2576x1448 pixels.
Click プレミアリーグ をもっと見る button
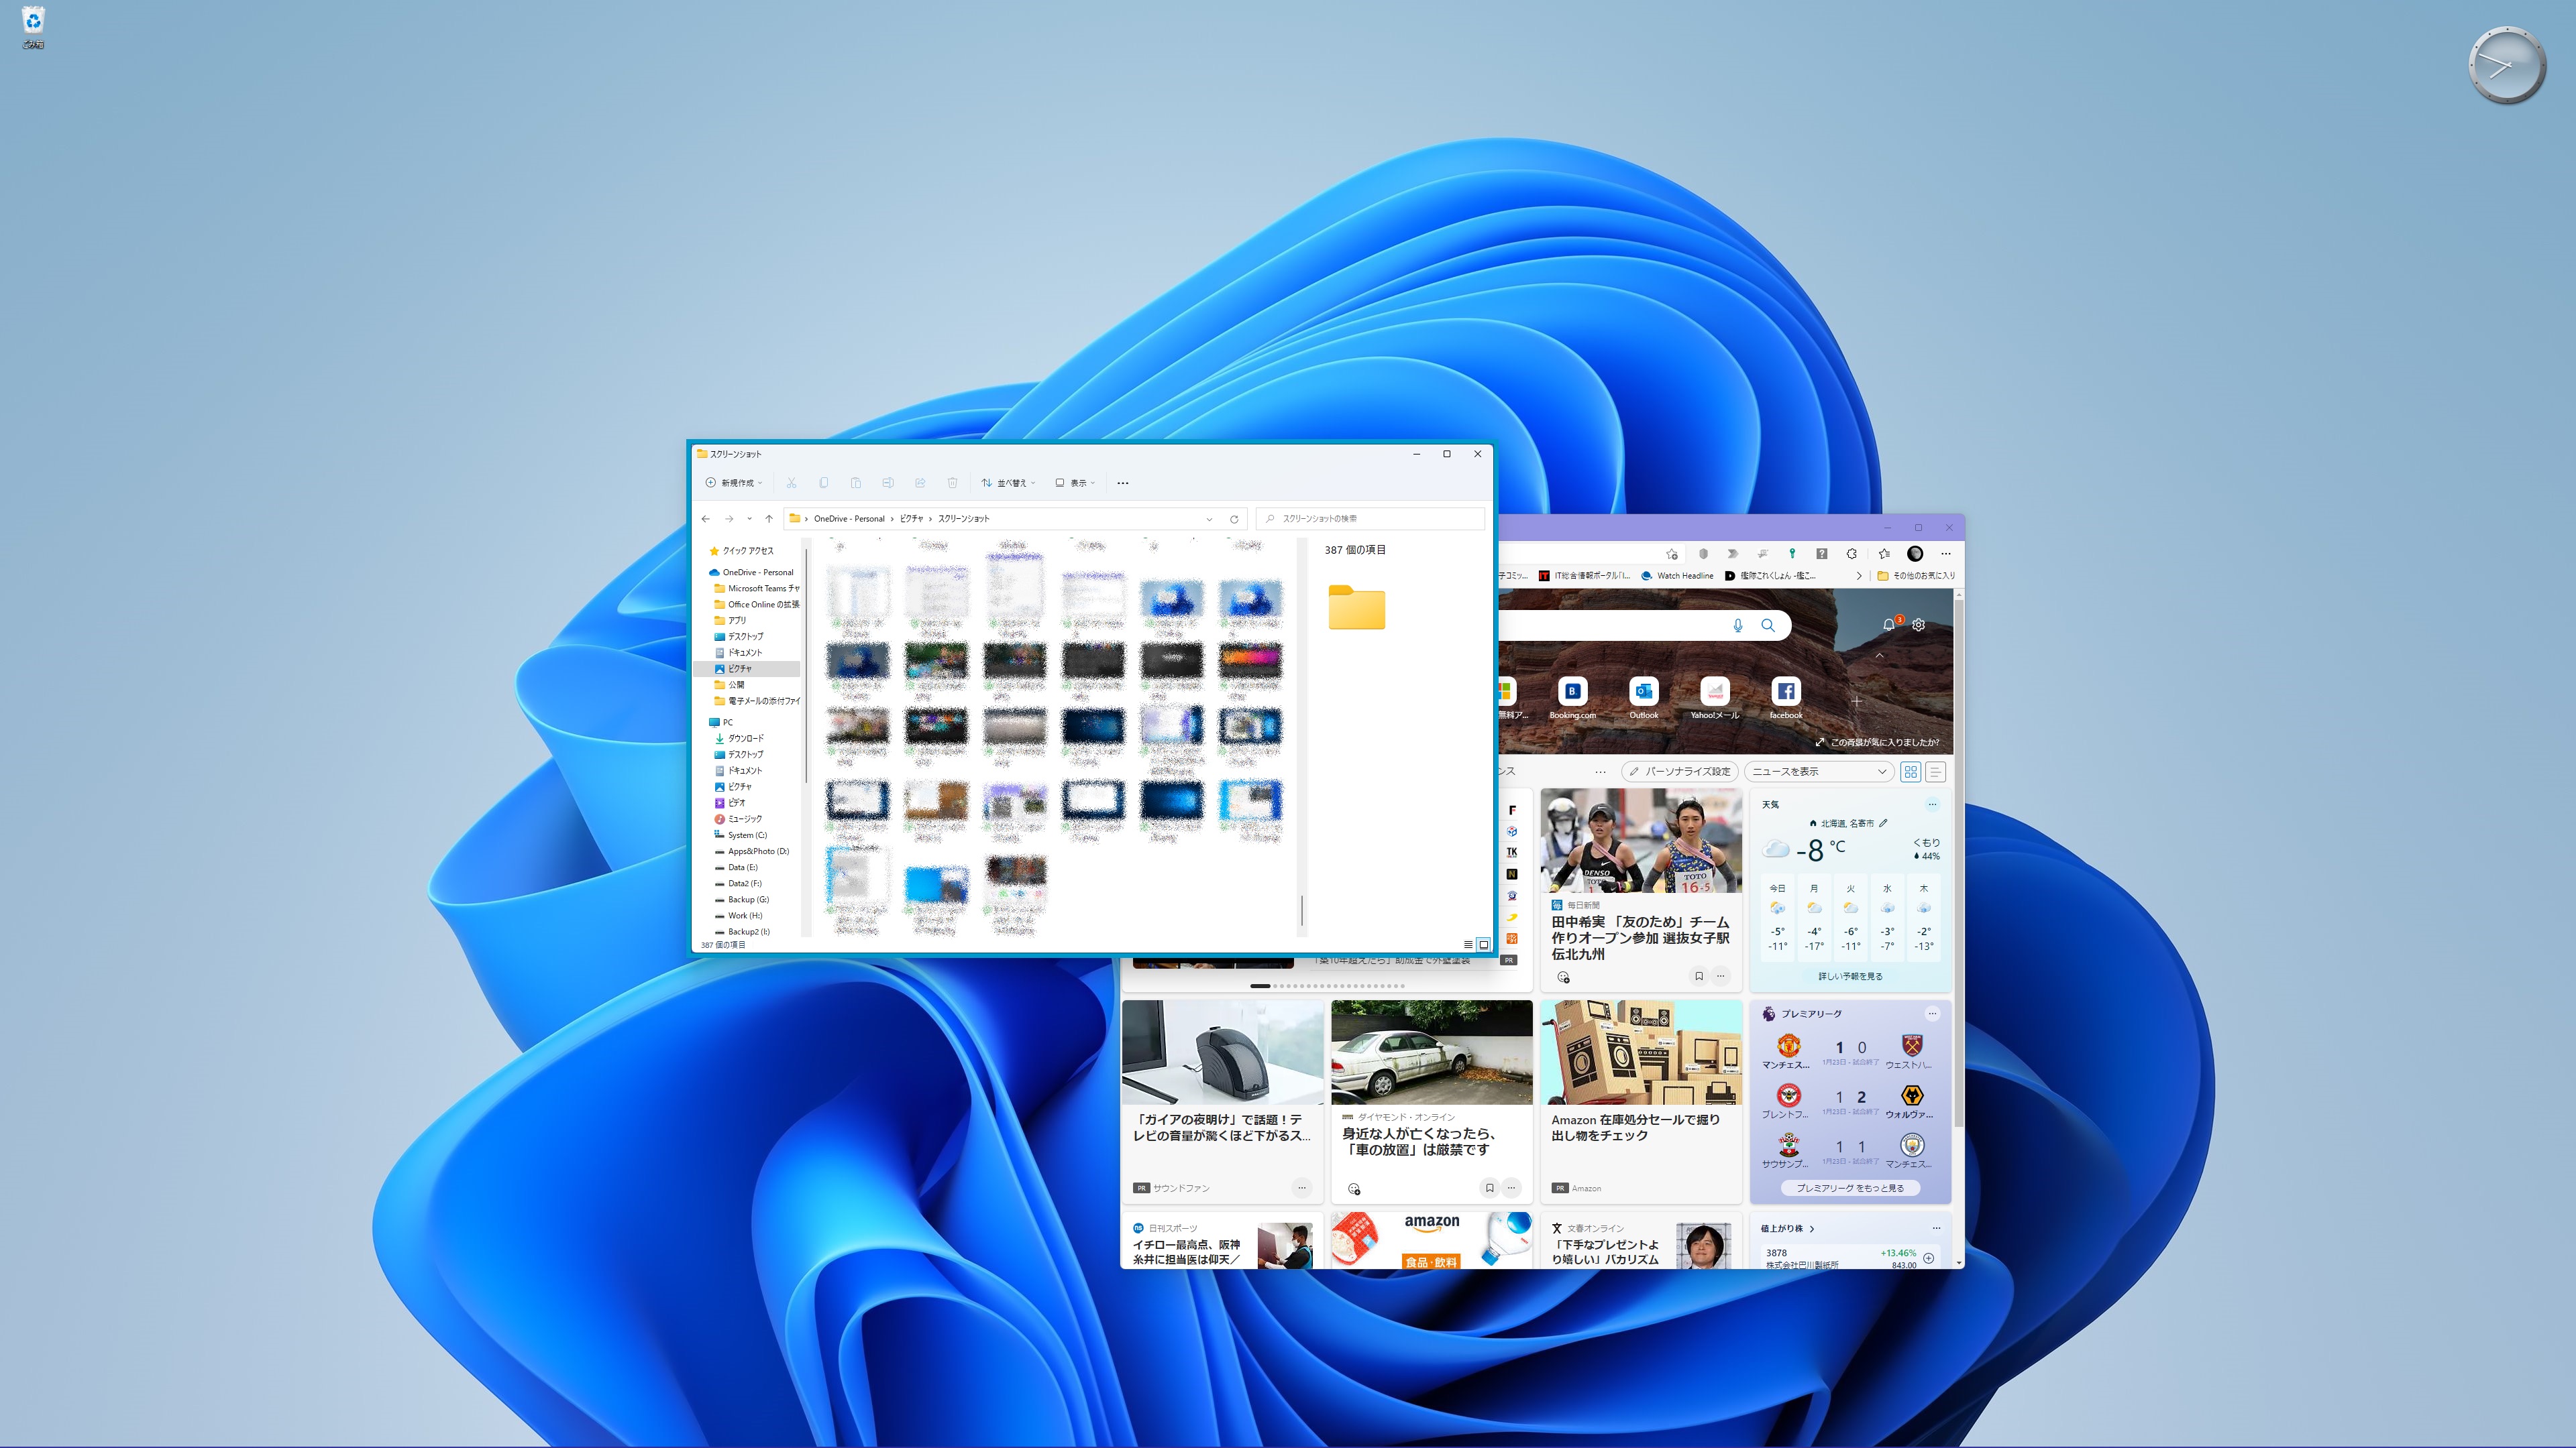pos(1850,1188)
